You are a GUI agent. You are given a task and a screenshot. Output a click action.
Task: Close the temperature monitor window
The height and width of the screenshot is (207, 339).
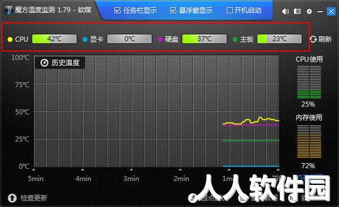(x=331, y=11)
